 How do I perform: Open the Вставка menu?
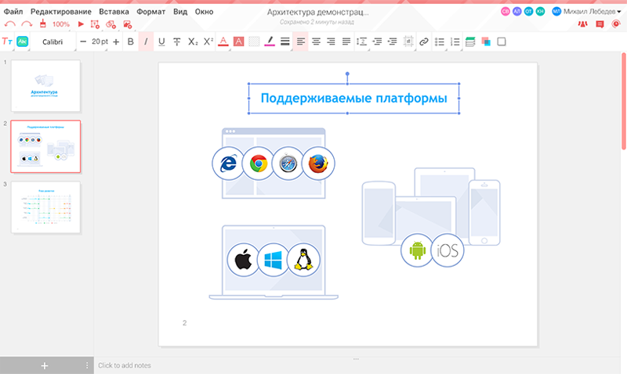pos(114,12)
